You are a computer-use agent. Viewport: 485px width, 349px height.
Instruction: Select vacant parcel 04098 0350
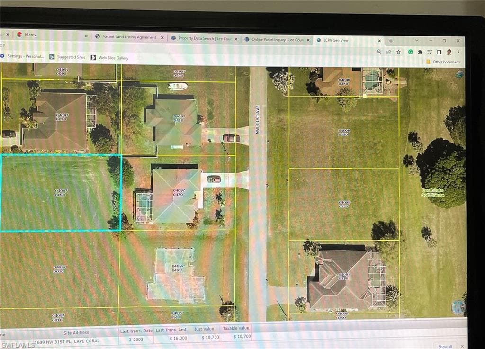tap(344, 133)
